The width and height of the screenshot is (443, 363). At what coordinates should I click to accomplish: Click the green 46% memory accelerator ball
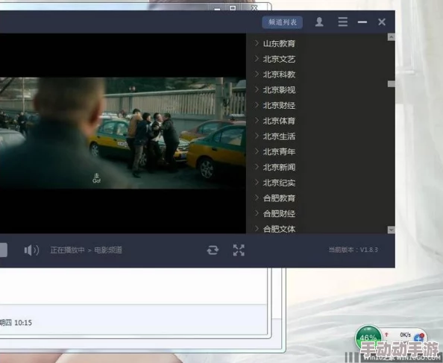(x=368, y=338)
